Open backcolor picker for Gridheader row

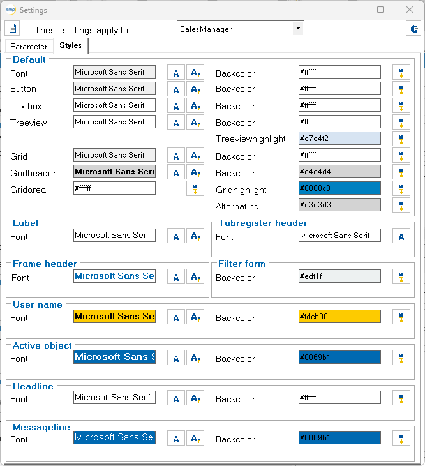401,172
